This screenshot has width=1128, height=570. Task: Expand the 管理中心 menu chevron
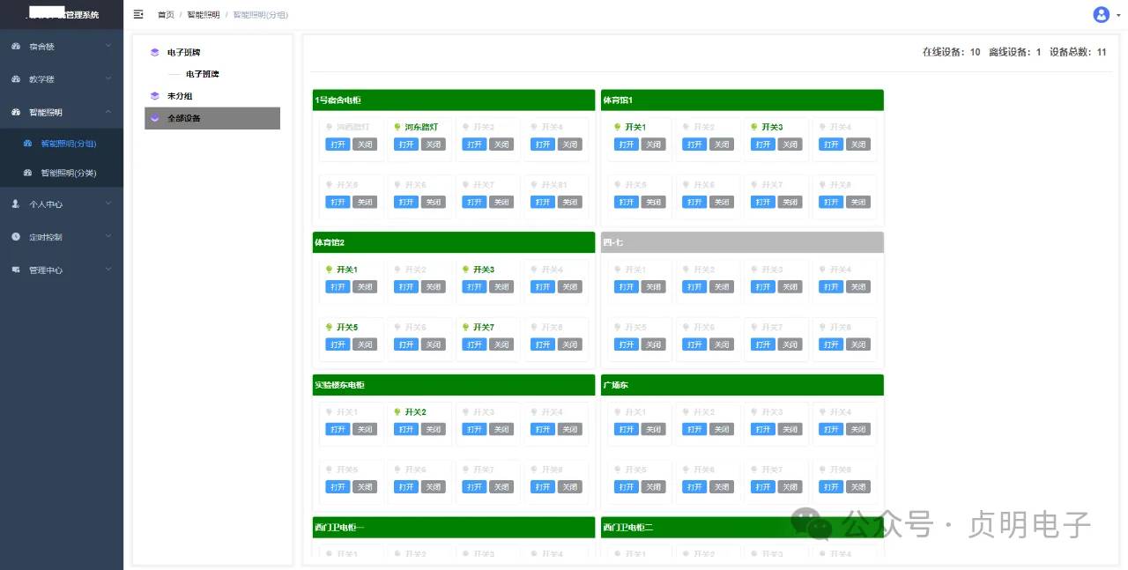coord(108,270)
